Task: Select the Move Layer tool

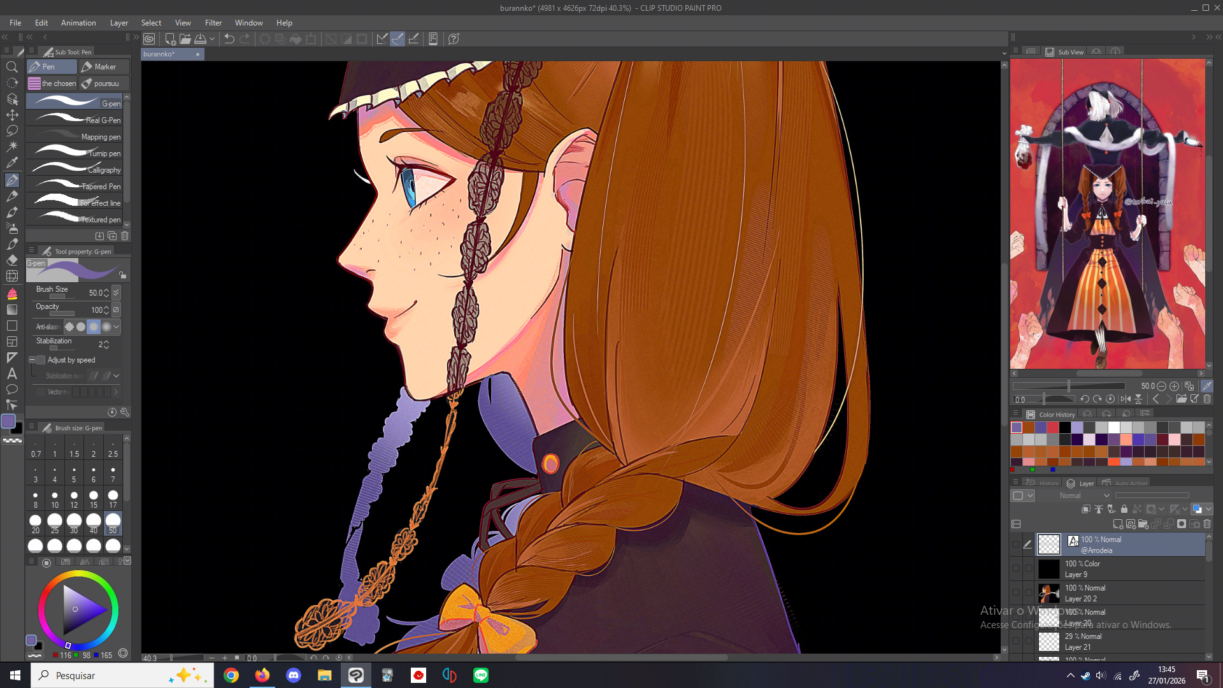Action: pos(12,115)
